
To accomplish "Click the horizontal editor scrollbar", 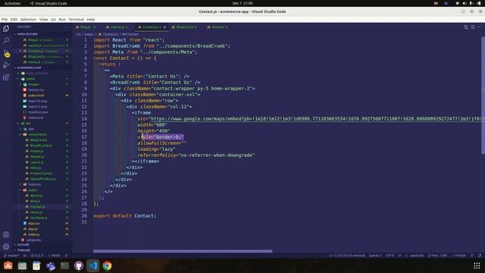I will click(x=183, y=251).
